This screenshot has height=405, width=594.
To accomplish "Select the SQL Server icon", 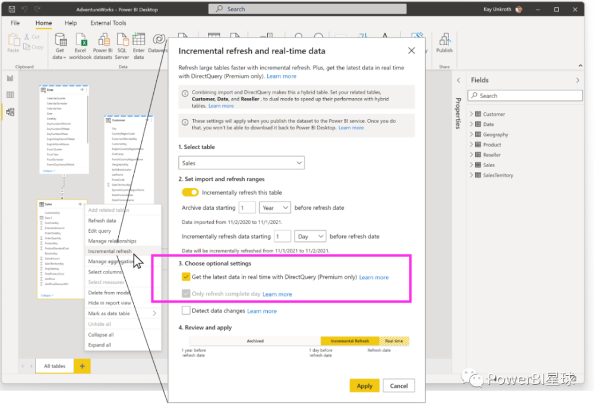I will tap(122, 45).
